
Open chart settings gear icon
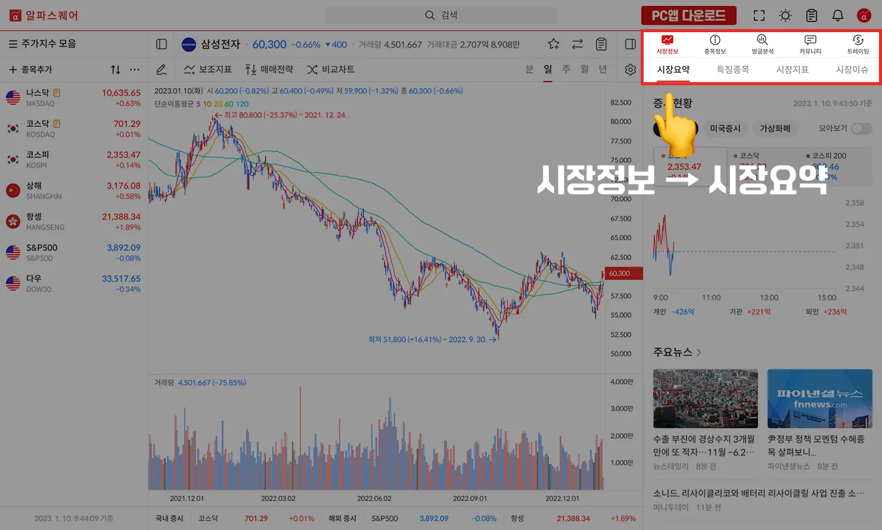631,70
